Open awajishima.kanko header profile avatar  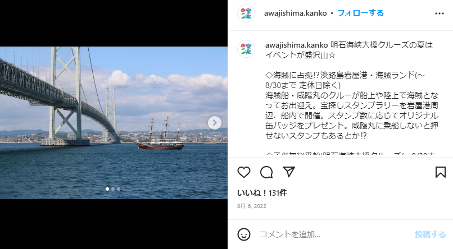[x=246, y=13]
